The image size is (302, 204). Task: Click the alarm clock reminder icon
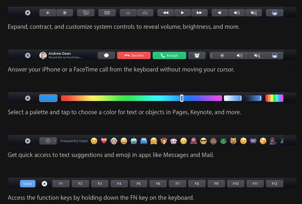(197, 55)
